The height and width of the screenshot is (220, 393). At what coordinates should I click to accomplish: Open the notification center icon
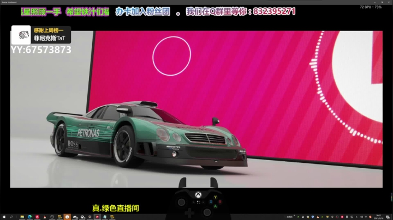[x=388, y=217]
